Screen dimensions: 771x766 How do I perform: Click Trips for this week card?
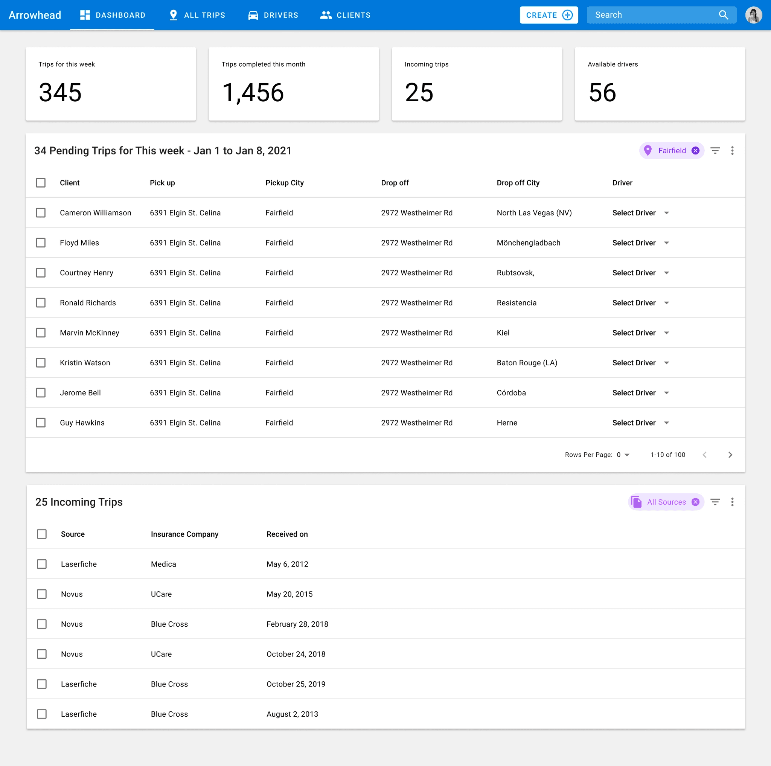tap(111, 84)
